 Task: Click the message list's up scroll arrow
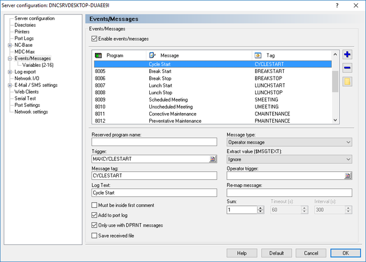click(335, 54)
